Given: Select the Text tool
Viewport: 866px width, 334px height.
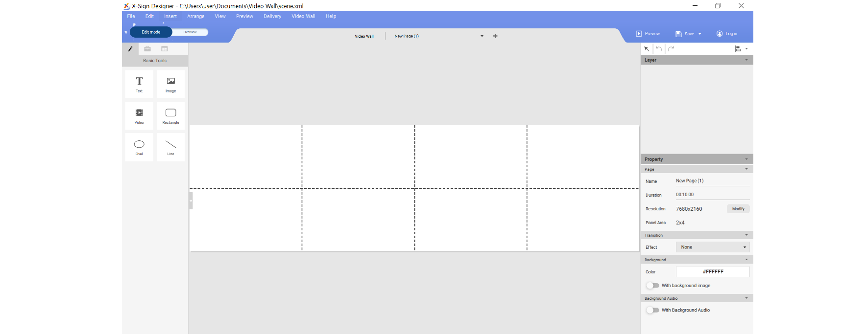Looking at the screenshot, I should coord(139,84).
